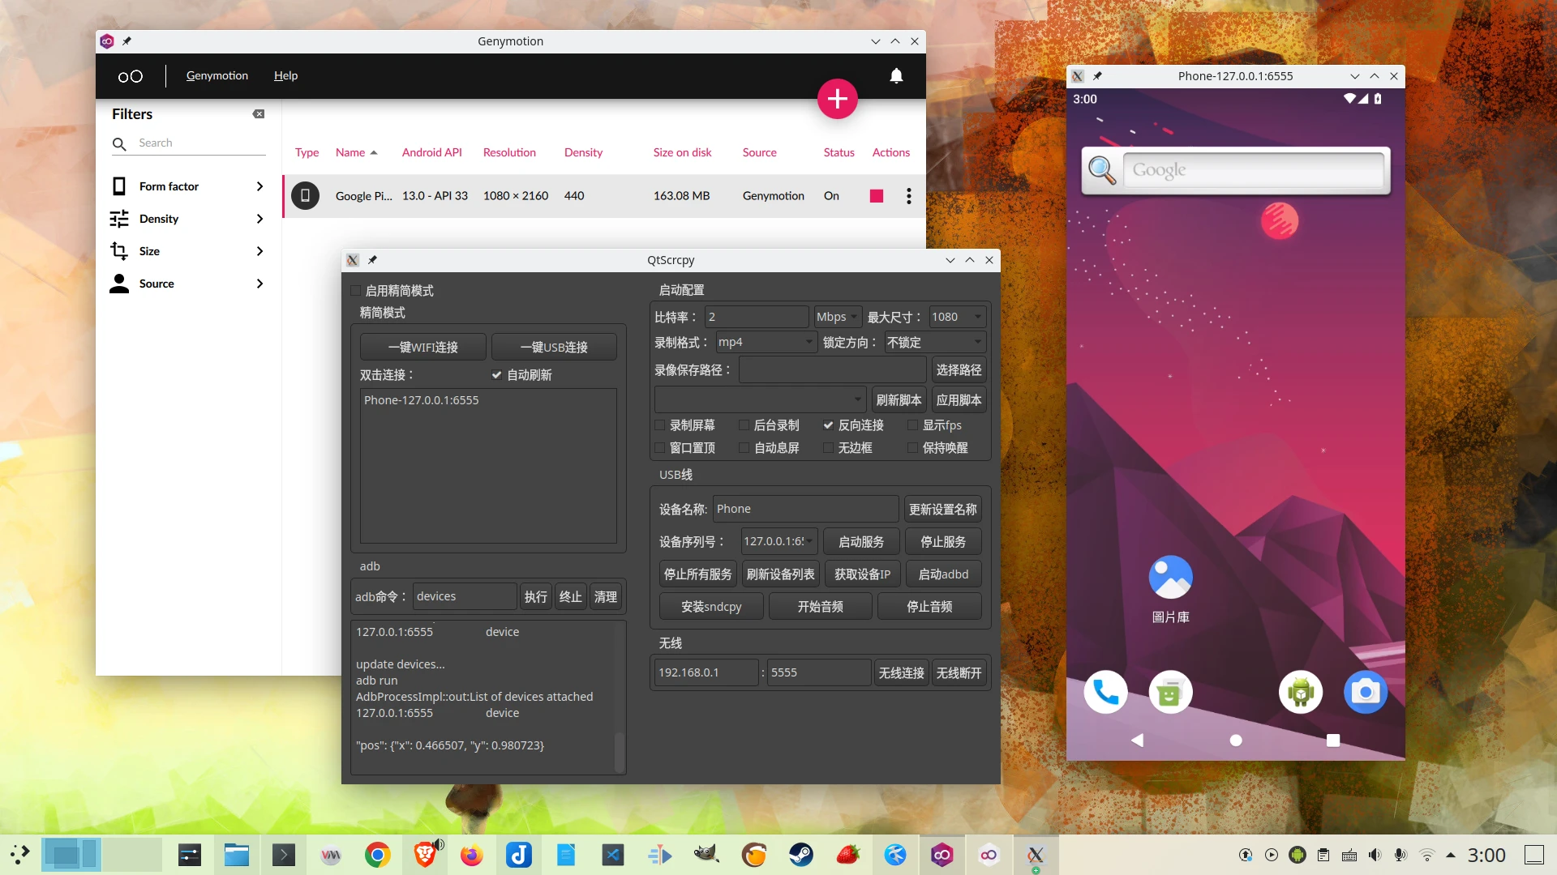The width and height of the screenshot is (1557, 875).
Task: Open the Help menu in Genymotion
Action: [x=285, y=75]
